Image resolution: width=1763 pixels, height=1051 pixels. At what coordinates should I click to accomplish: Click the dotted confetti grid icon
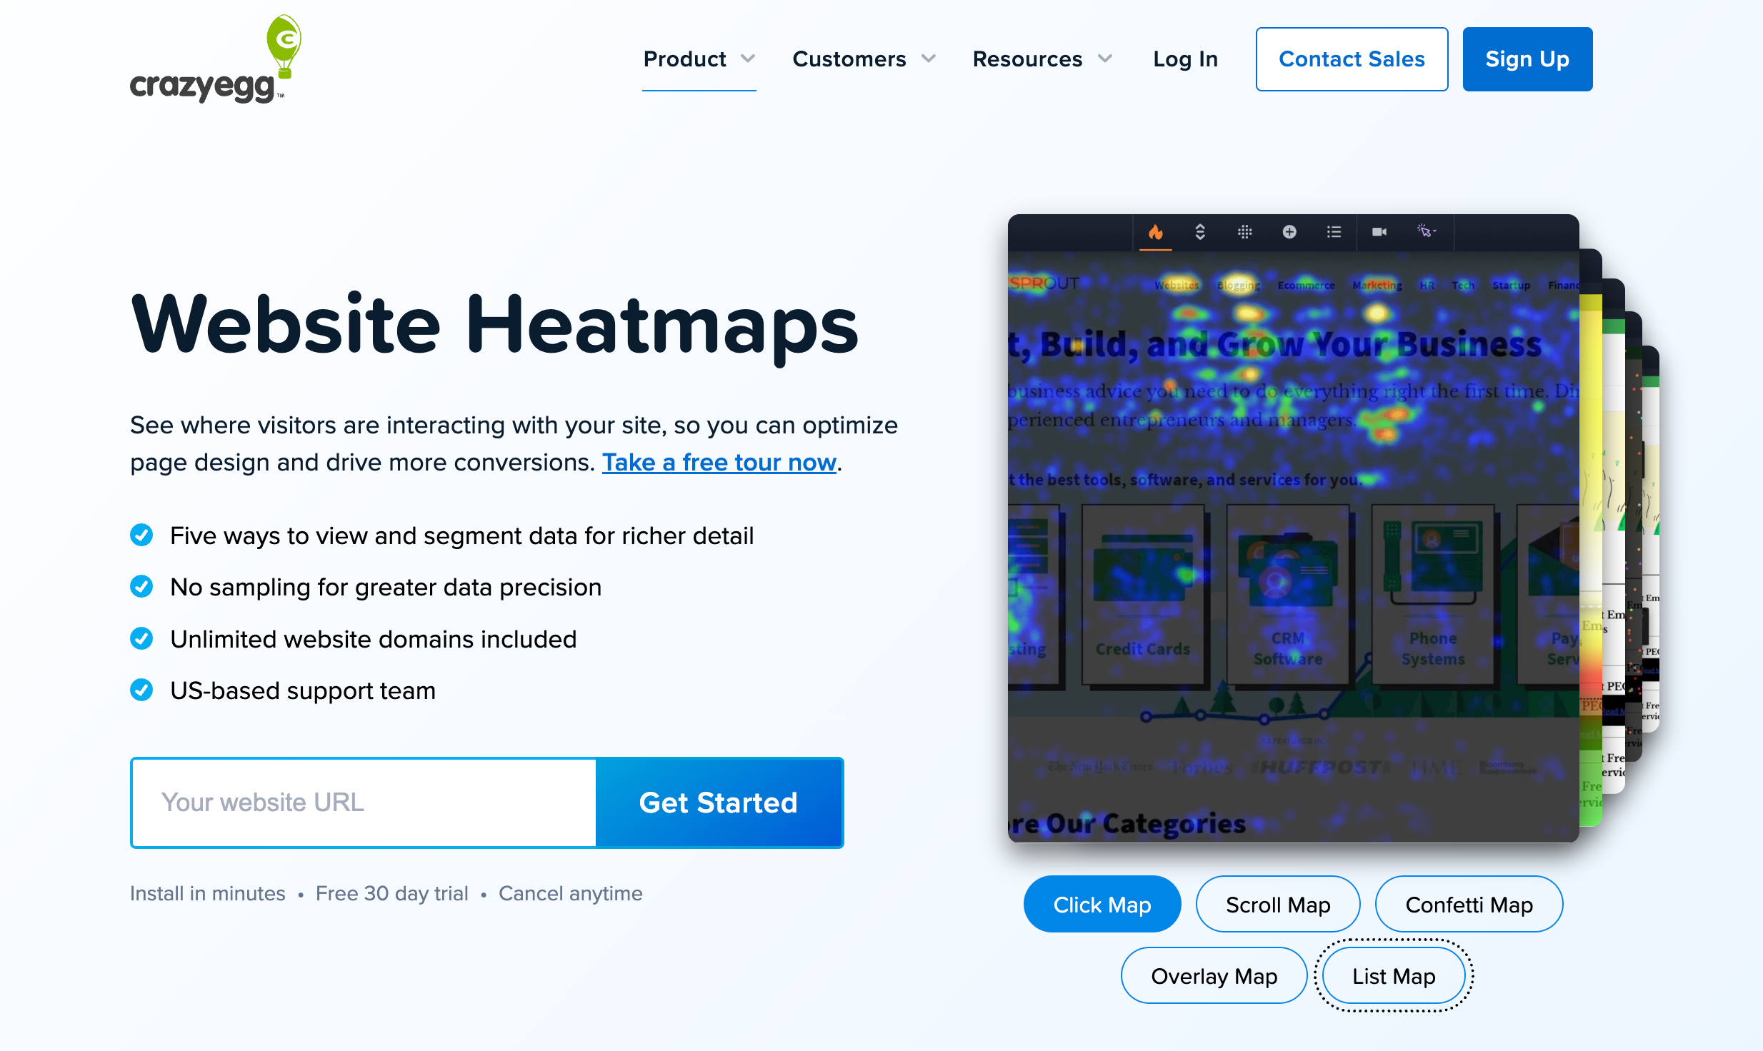pyautogui.click(x=1244, y=232)
